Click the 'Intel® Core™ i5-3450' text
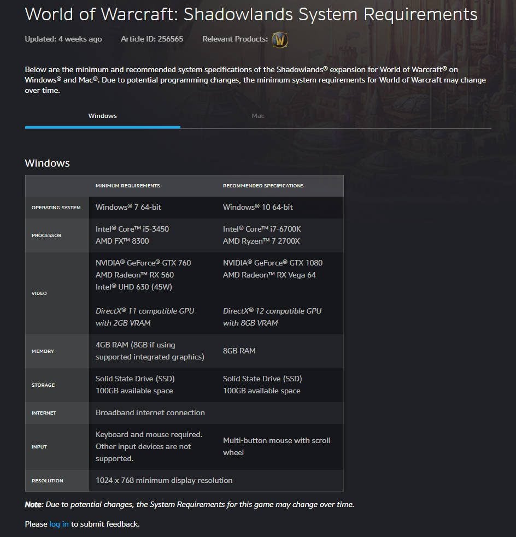The height and width of the screenshot is (537, 516). pos(132,229)
